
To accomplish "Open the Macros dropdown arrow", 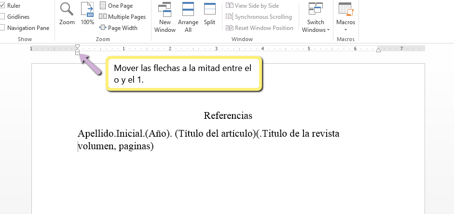I will (345, 29).
